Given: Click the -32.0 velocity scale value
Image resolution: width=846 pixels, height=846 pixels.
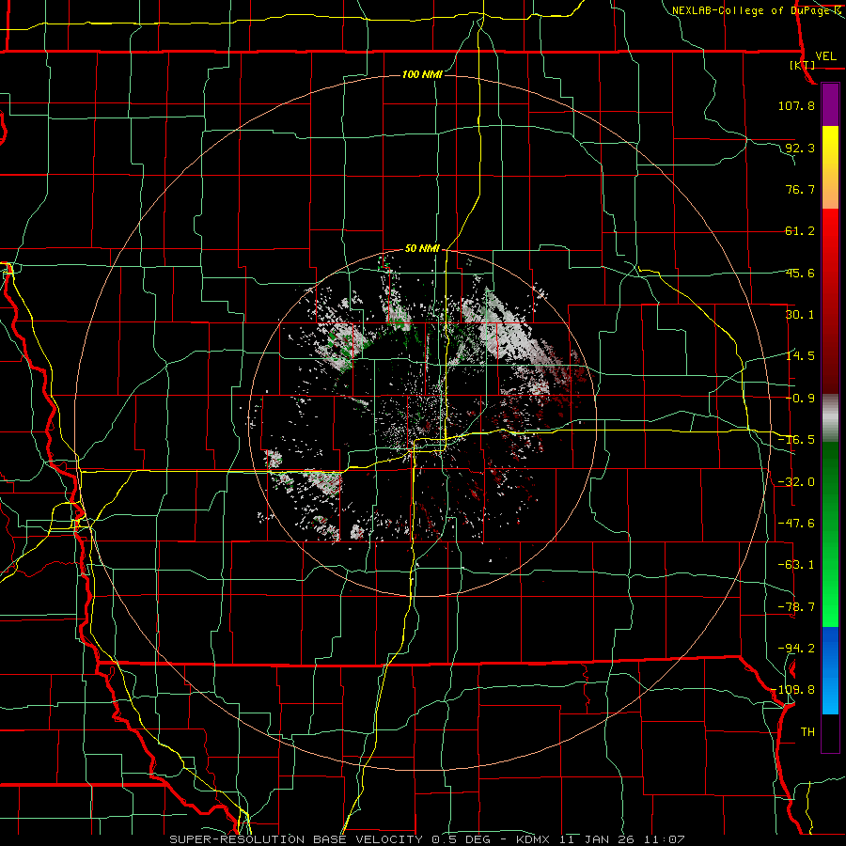Looking at the screenshot, I should [796, 482].
